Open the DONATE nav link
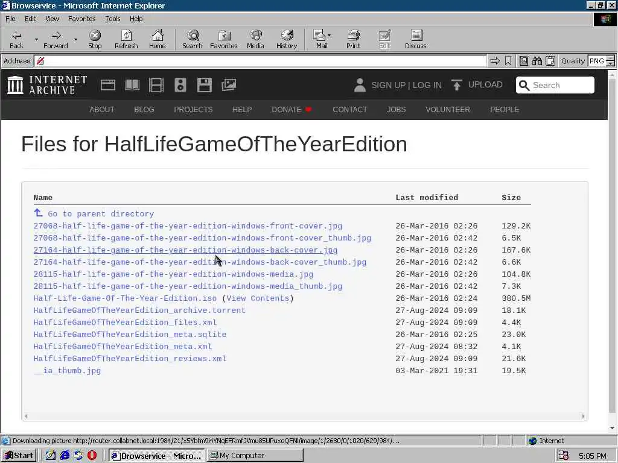618x463 pixels. tap(291, 110)
